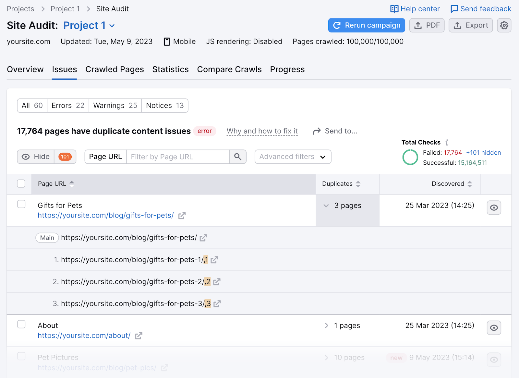Toggle select-all checkbox in table header

(x=21, y=184)
